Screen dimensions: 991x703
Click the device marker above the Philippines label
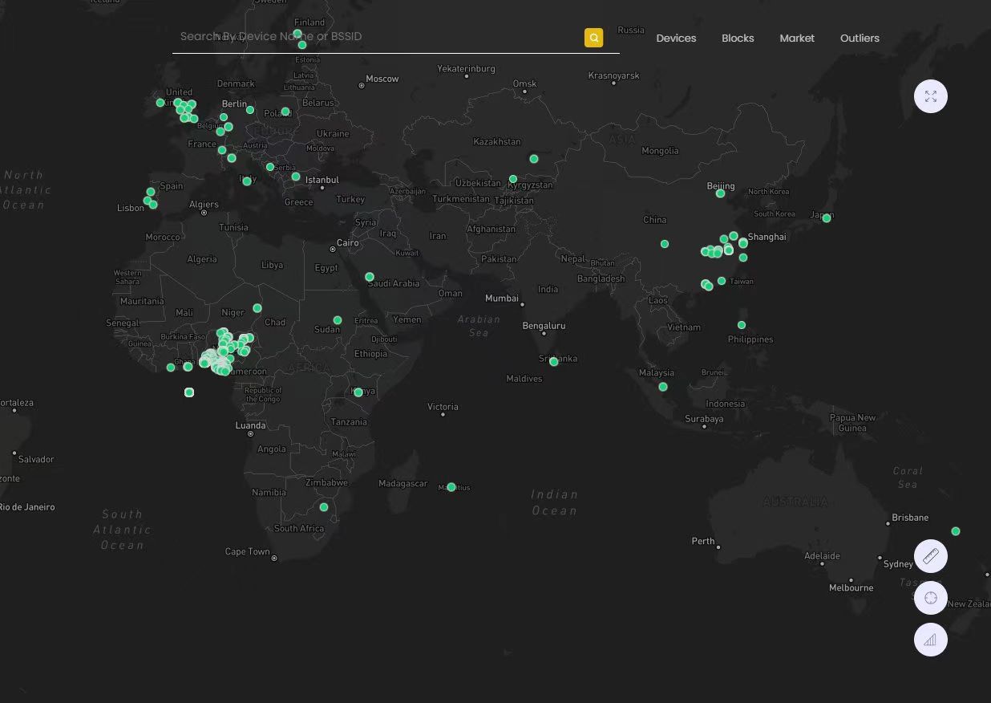742,325
